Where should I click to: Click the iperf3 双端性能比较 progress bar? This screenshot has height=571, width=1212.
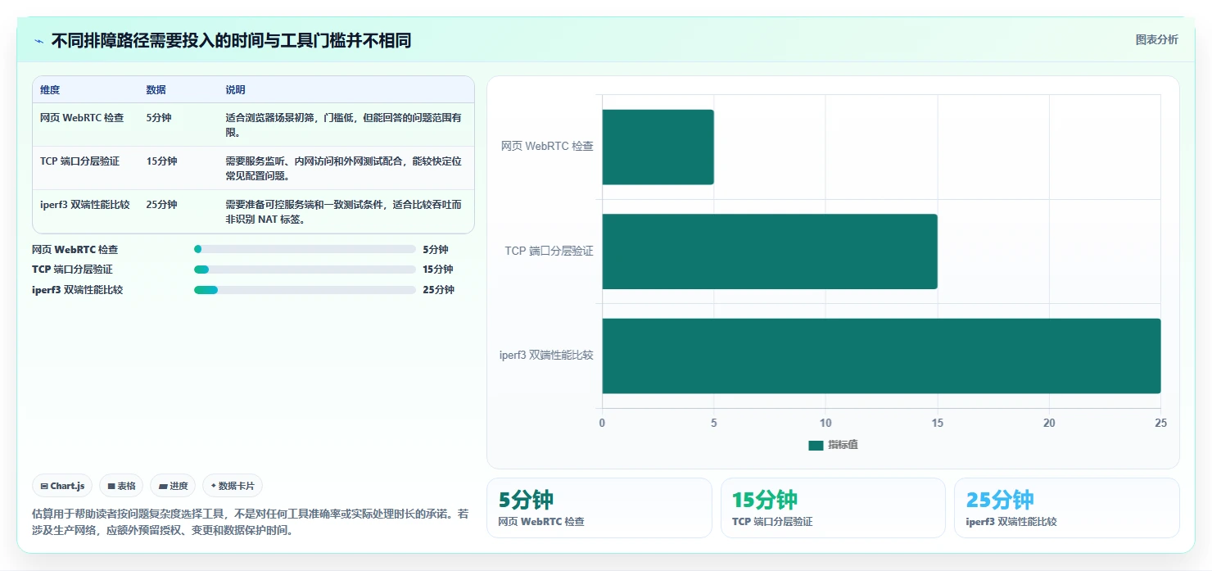305,289
